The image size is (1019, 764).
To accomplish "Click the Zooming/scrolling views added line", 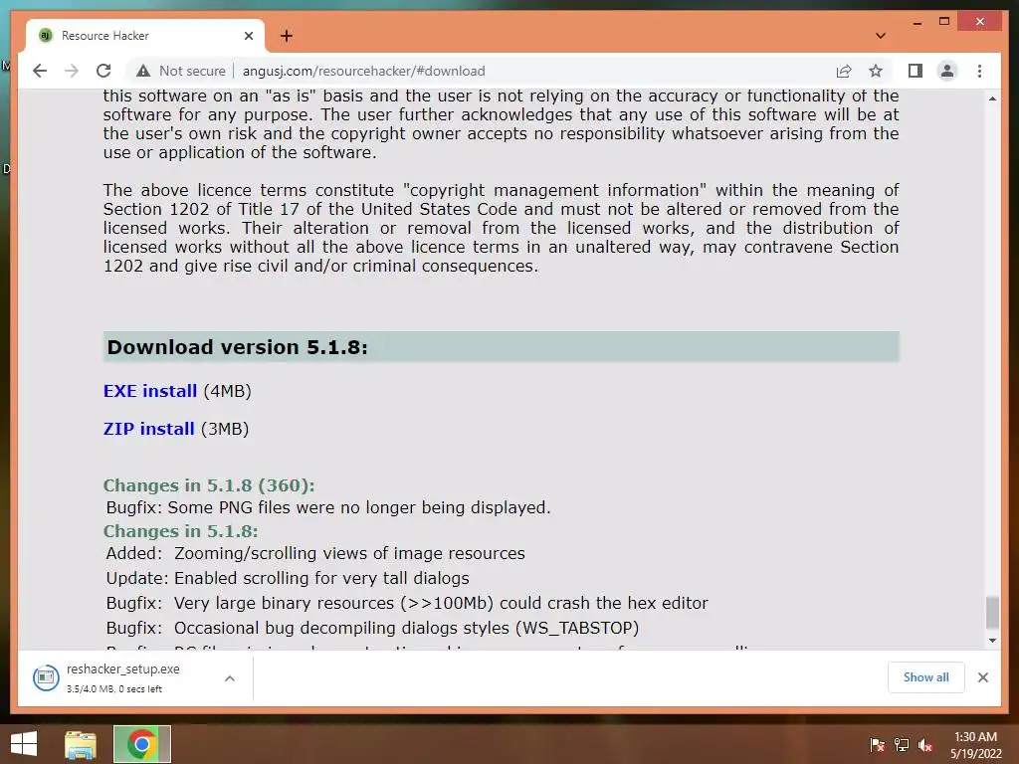I will (x=315, y=553).
